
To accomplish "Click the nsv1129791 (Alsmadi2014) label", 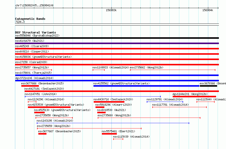I will pyautogui.click(x=165, y=99).
